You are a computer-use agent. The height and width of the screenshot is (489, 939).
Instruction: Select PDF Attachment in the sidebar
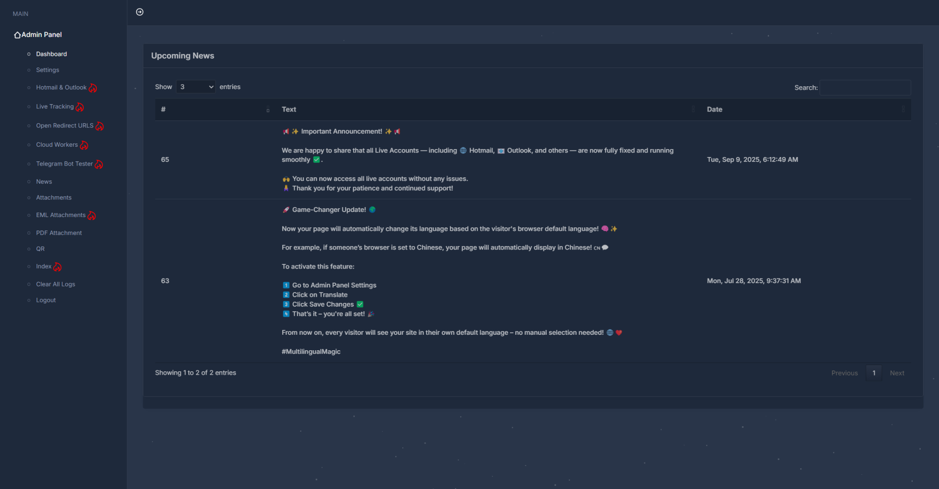tap(59, 233)
